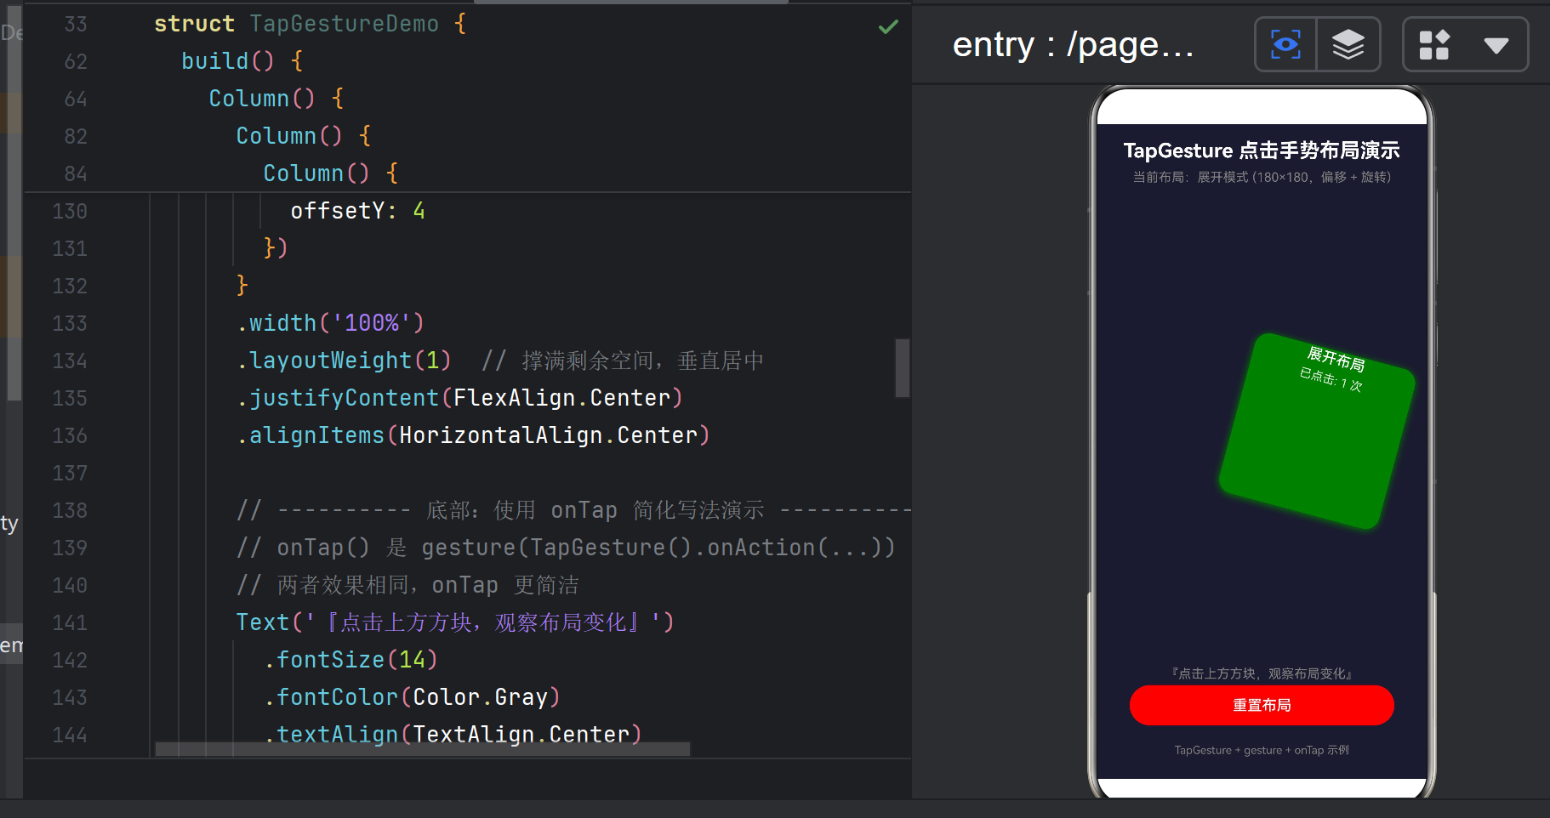
Task: Click the .textAlign(TextAlign.Center) line
Action: tap(453, 735)
